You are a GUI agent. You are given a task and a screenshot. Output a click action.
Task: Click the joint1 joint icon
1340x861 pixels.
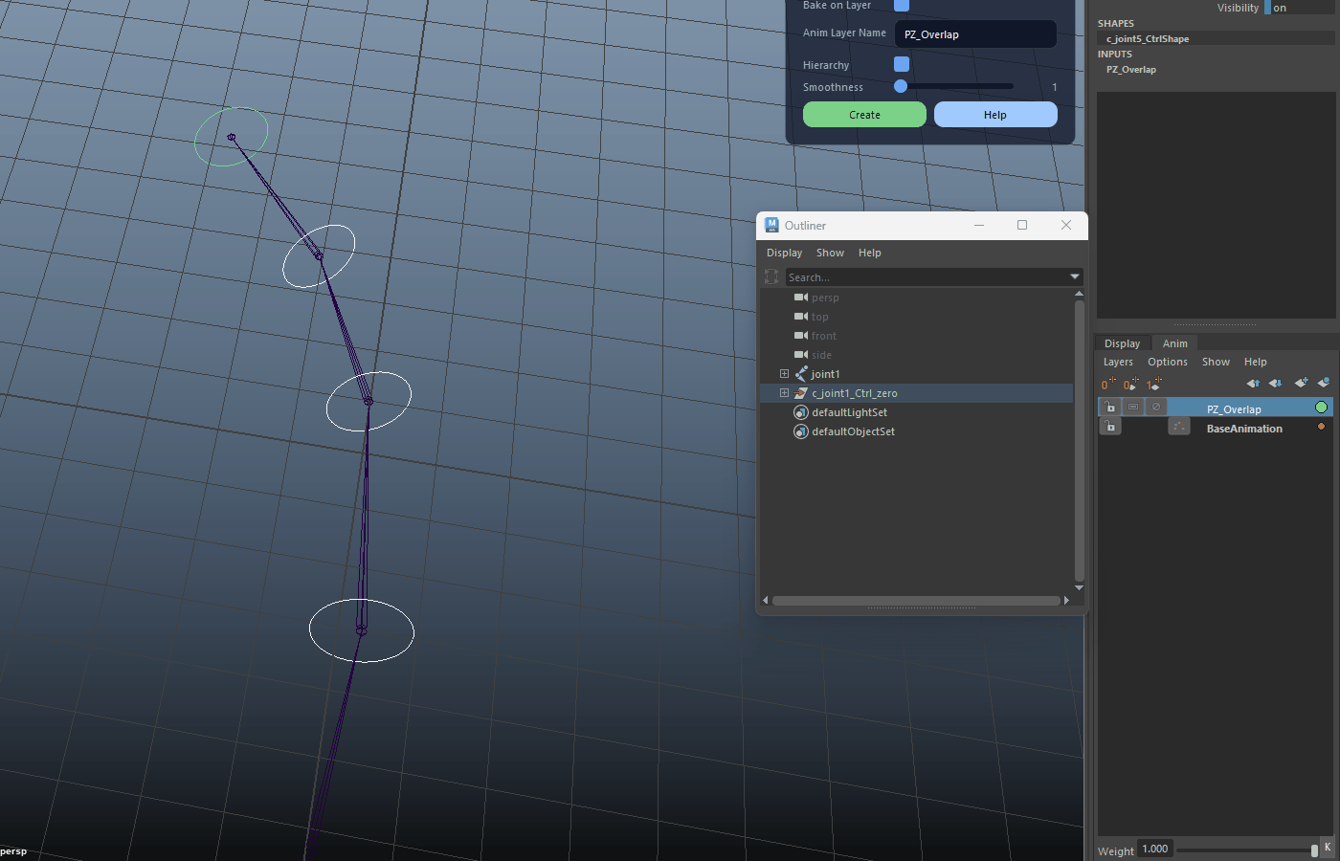pyautogui.click(x=801, y=374)
